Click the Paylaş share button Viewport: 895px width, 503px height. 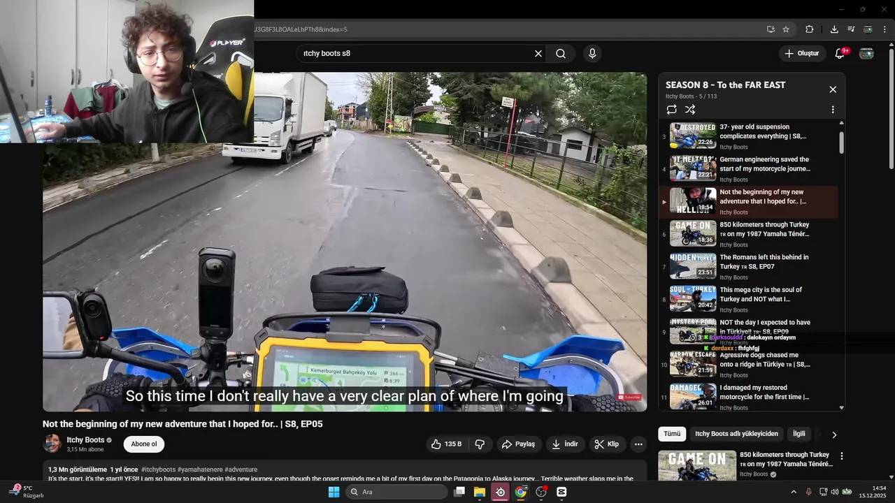click(x=517, y=444)
